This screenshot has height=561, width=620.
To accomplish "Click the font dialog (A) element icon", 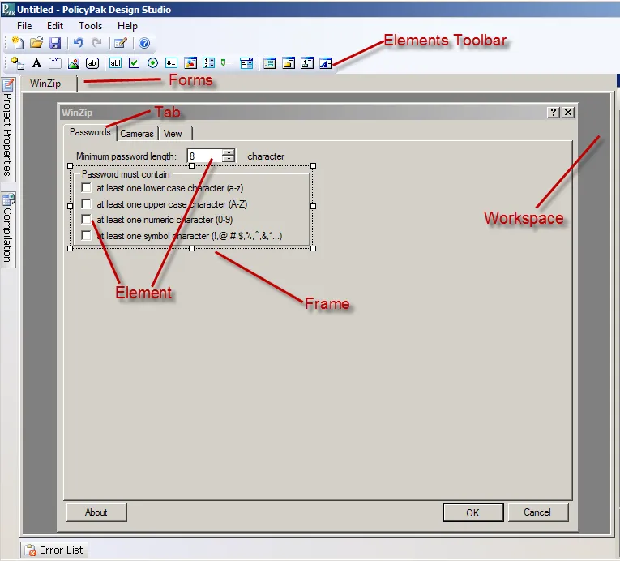I will [x=326, y=63].
